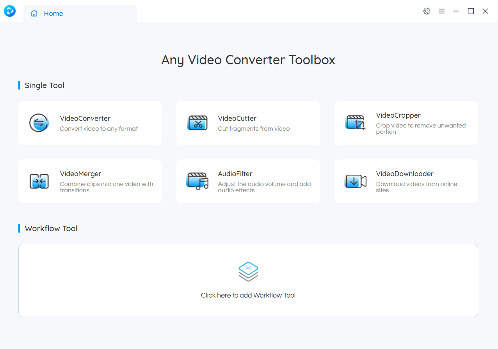Maximize the application window

[471, 11]
